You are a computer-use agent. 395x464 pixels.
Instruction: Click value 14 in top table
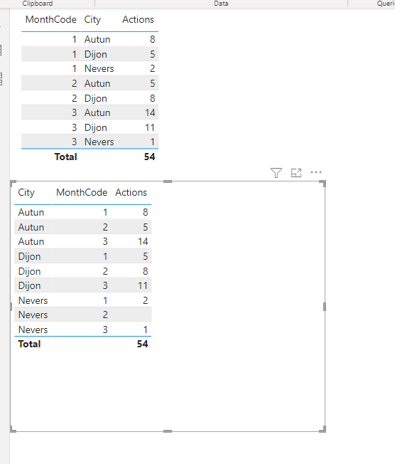(150, 112)
